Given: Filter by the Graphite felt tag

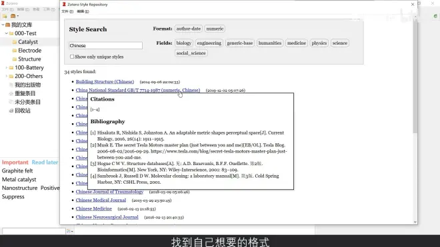Looking at the screenshot, I should coord(17,170).
